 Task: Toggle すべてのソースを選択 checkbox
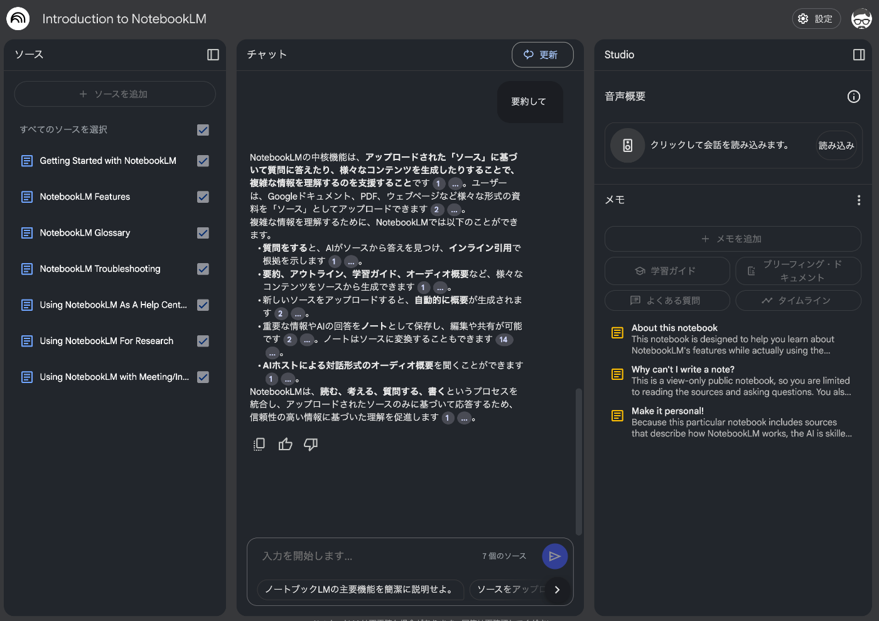click(x=203, y=130)
